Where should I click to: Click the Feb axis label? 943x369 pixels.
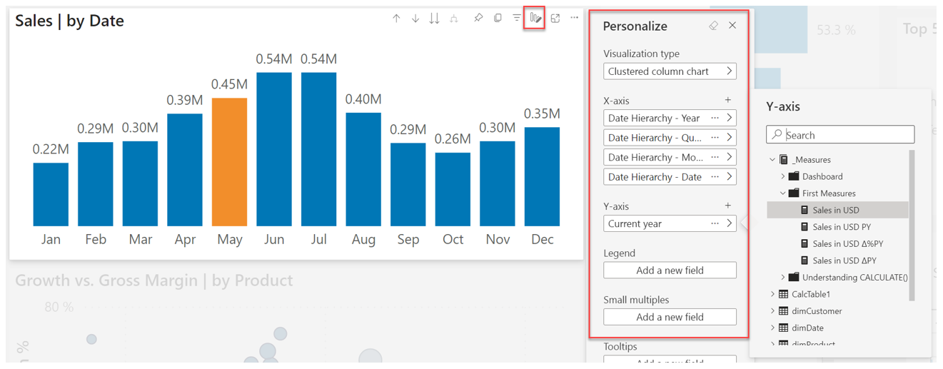point(96,240)
